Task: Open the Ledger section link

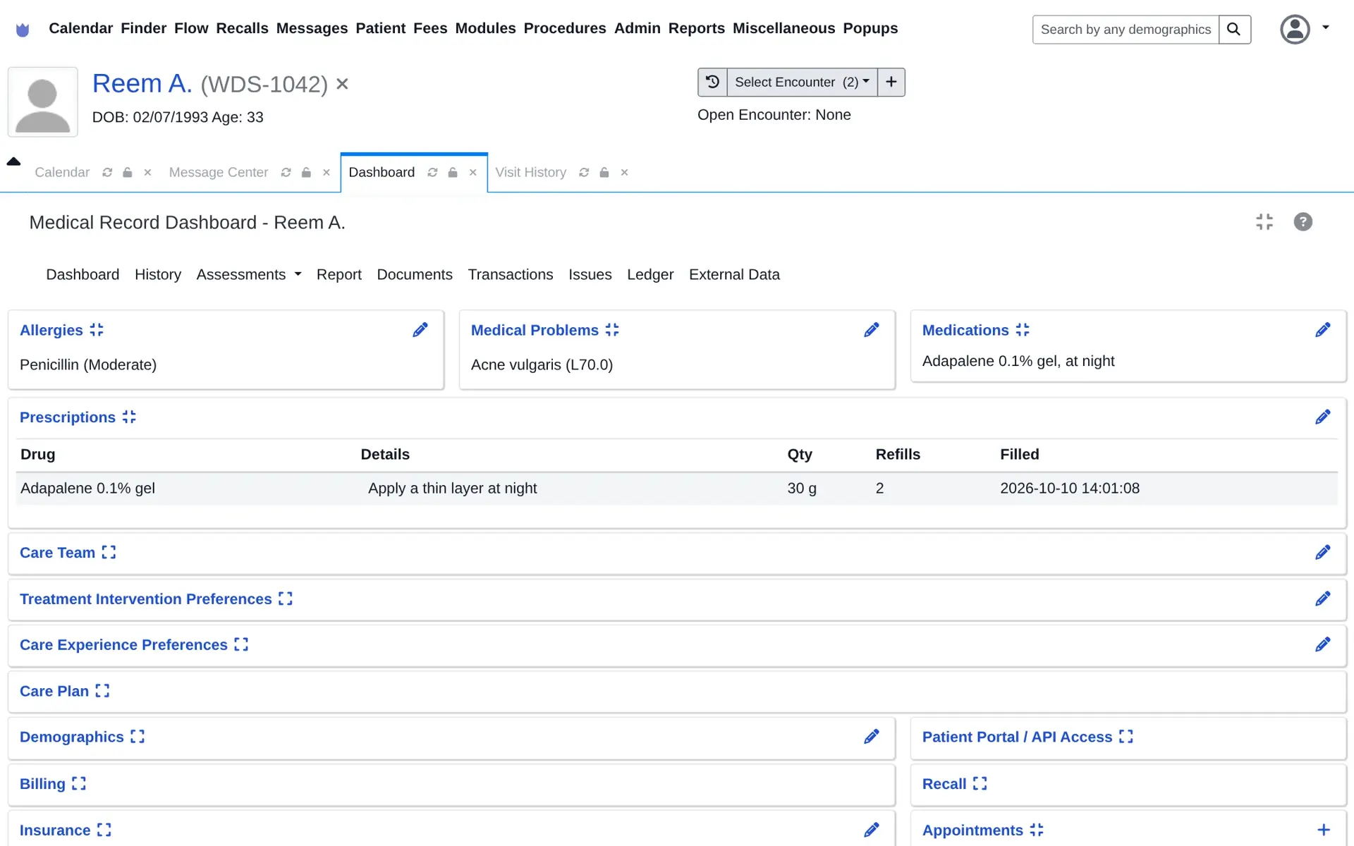Action: pyautogui.click(x=650, y=274)
